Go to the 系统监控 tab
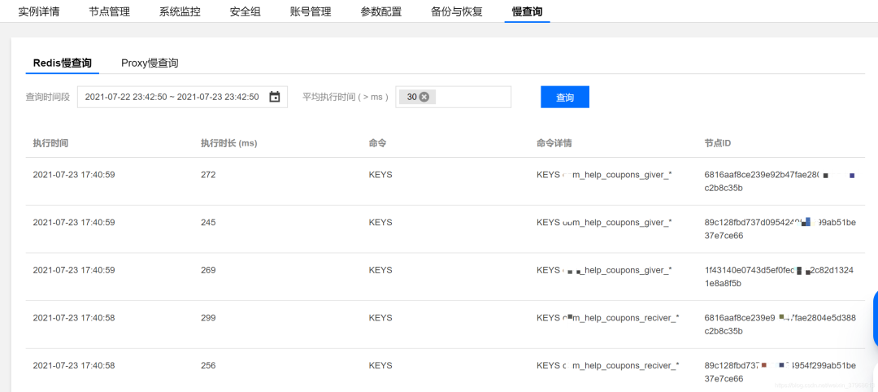Screen dimensions: 878x392 point(180,11)
